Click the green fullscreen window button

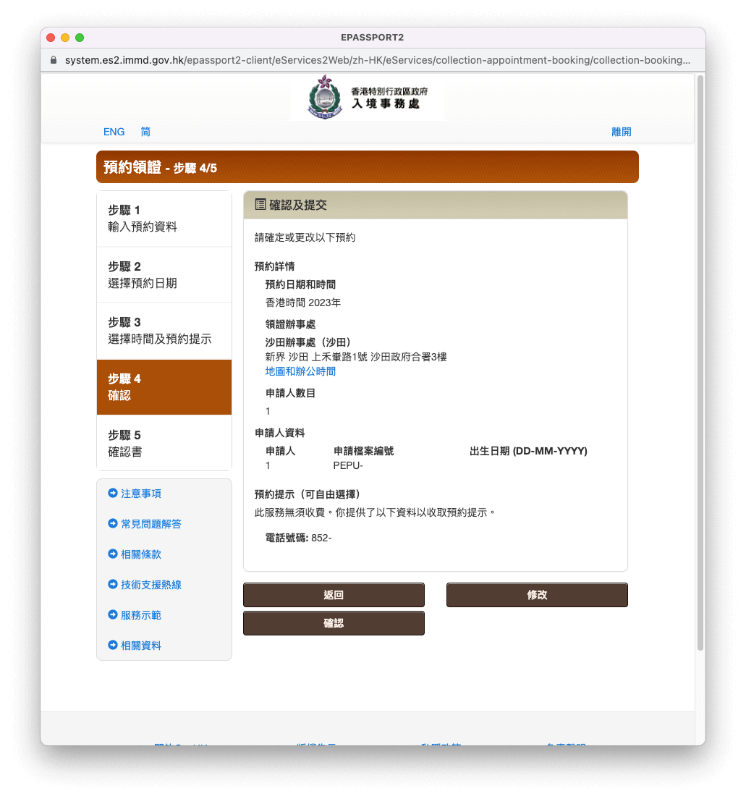pos(80,38)
